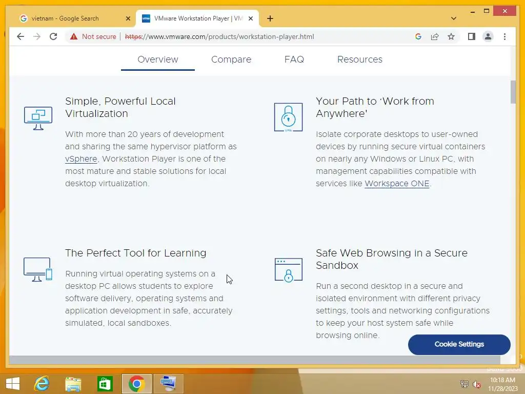Switch to the Compare tab
This screenshot has width=525, height=394.
click(x=231, y=60)
